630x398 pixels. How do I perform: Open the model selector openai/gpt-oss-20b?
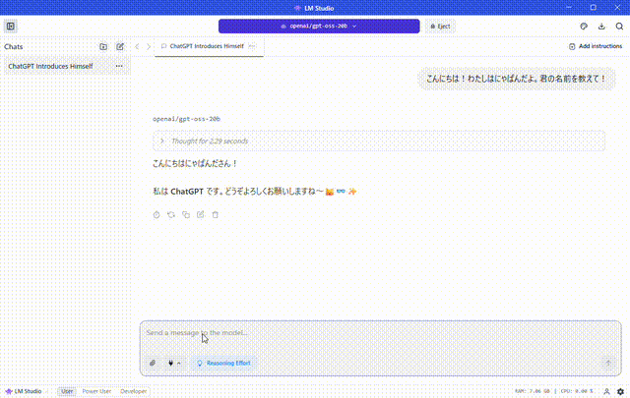click(319, 27)
